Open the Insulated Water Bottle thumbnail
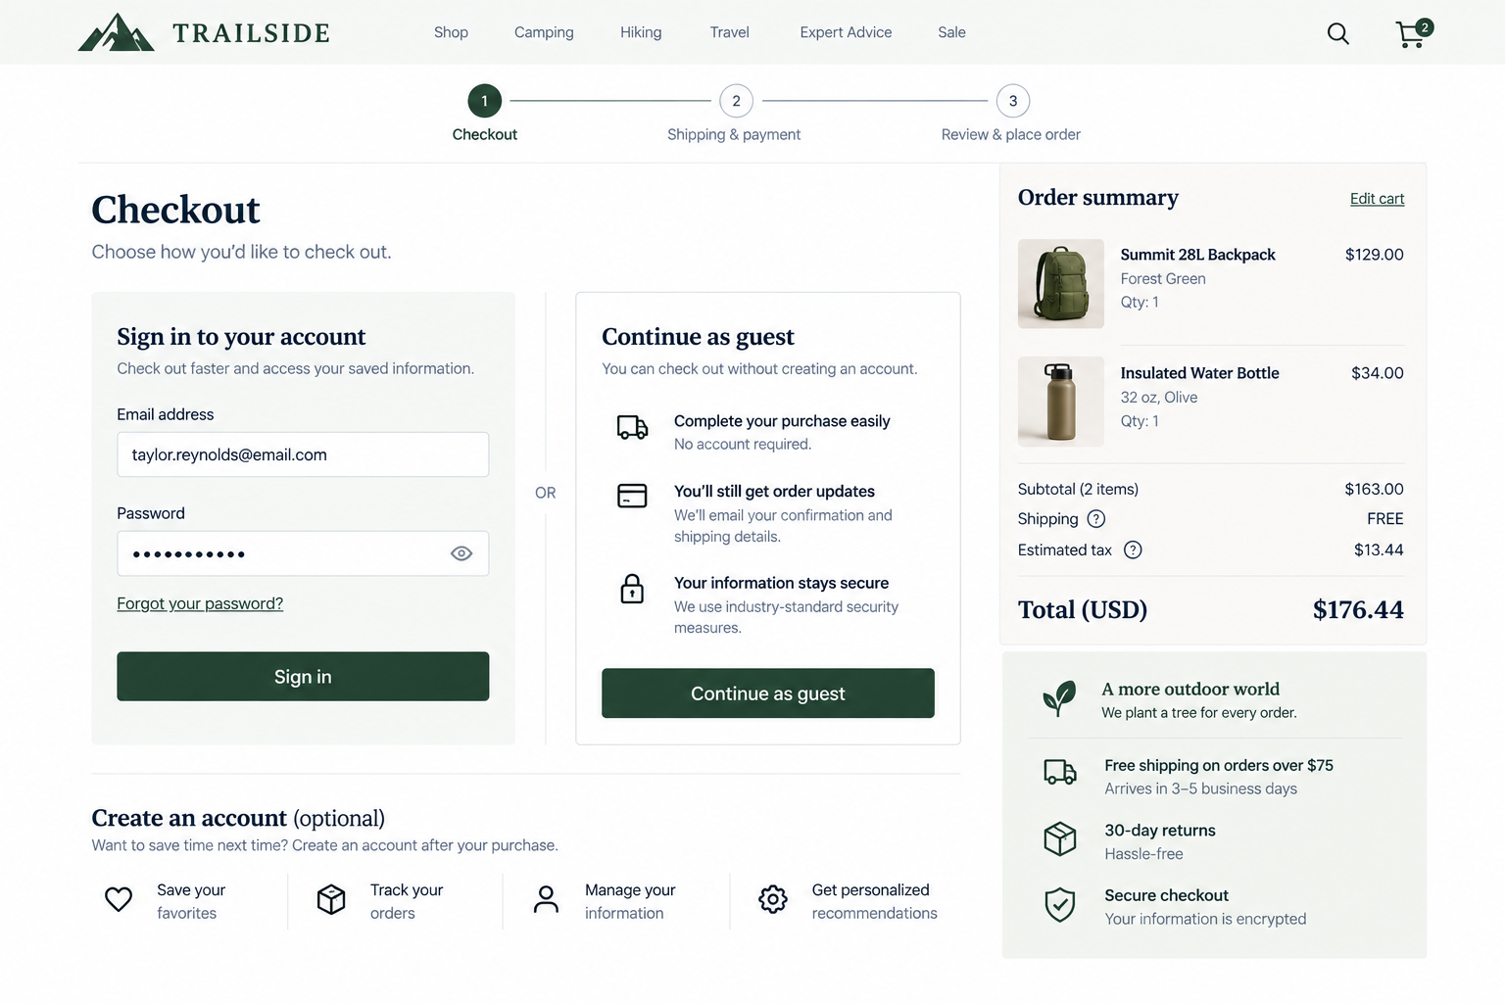The image size is (1505, 1003). click(x=1061, y=402)
